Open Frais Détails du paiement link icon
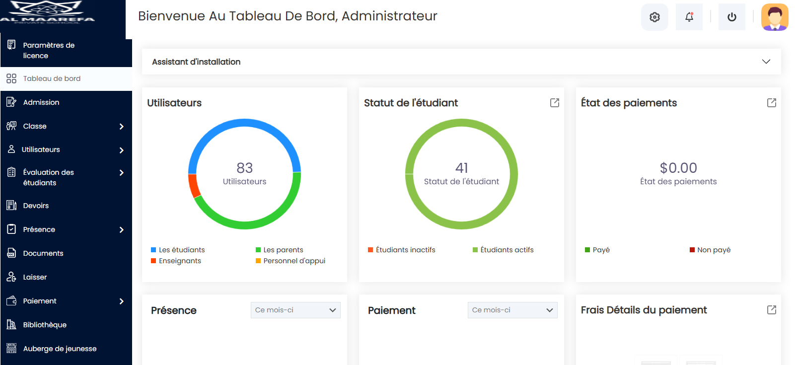The image size is (799, 365). (772, 310)
